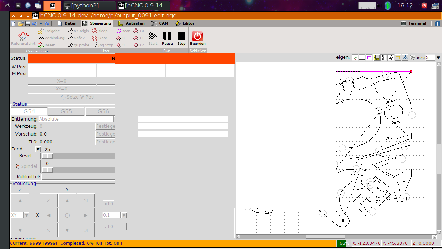Click the New file icon

[14, 23]
